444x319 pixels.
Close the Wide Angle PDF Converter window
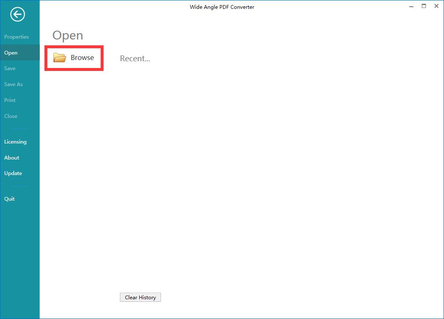[436, 6]
